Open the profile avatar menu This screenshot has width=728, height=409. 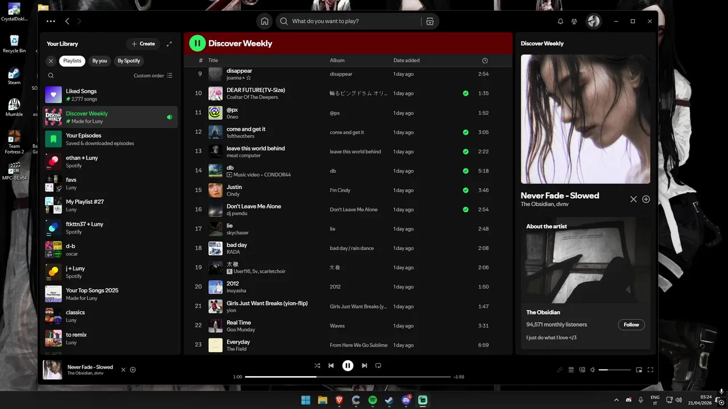click(593, 21)
